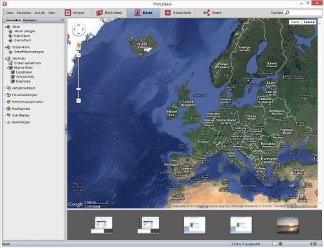Select Bewertungen label in tree

[x=21, y=122]
